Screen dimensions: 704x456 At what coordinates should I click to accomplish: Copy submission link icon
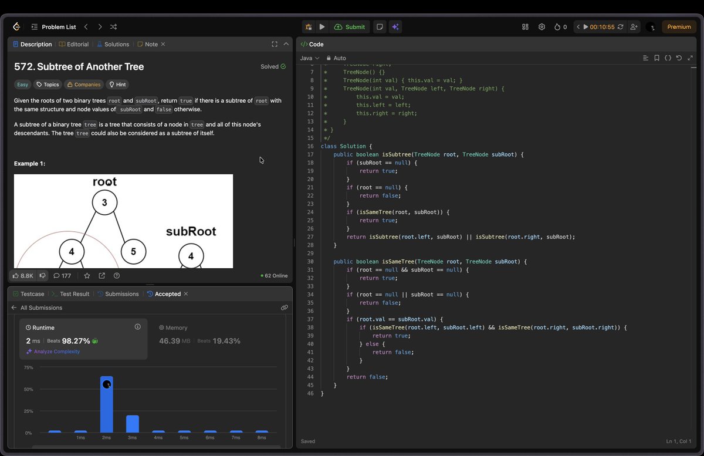click(284, 308)
